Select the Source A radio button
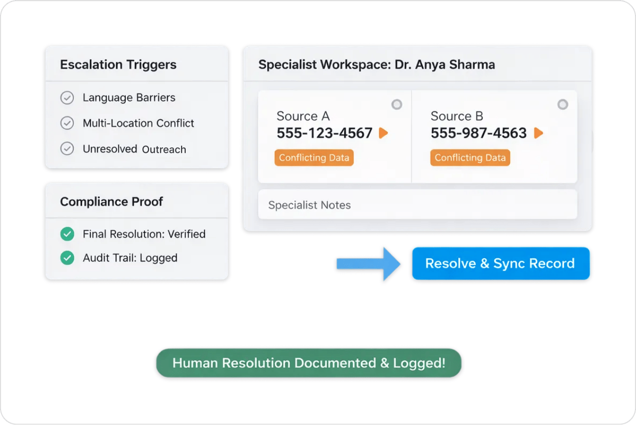The width and height of the screenshot is (636, 425). (x=397, y=105)
